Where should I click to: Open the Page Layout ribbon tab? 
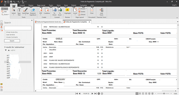pos(41,5)
